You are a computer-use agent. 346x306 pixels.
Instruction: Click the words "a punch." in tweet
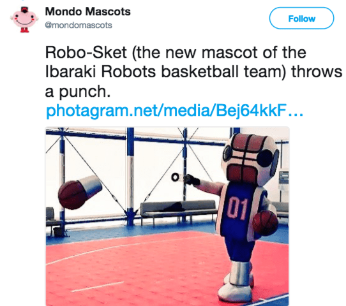[78, 91]
